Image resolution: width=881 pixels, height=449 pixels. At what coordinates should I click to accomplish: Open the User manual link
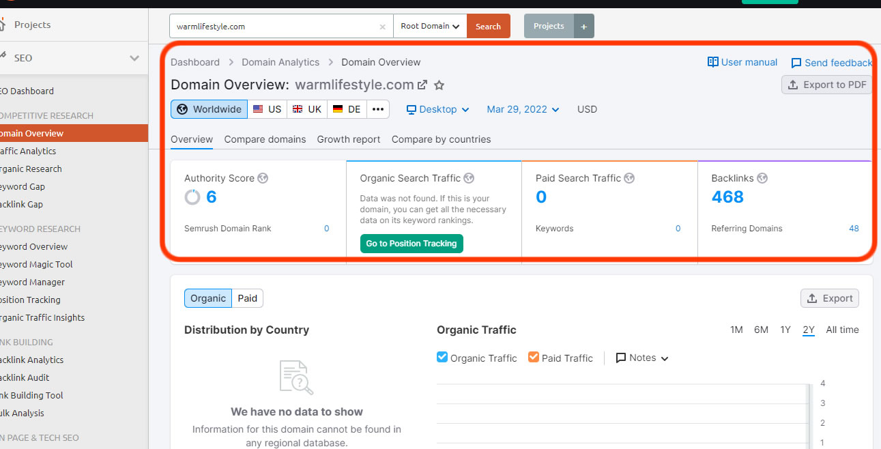(x=742, y=62)
